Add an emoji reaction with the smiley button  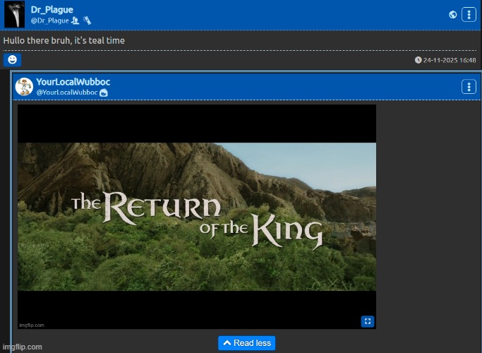(x=12, y=60)
